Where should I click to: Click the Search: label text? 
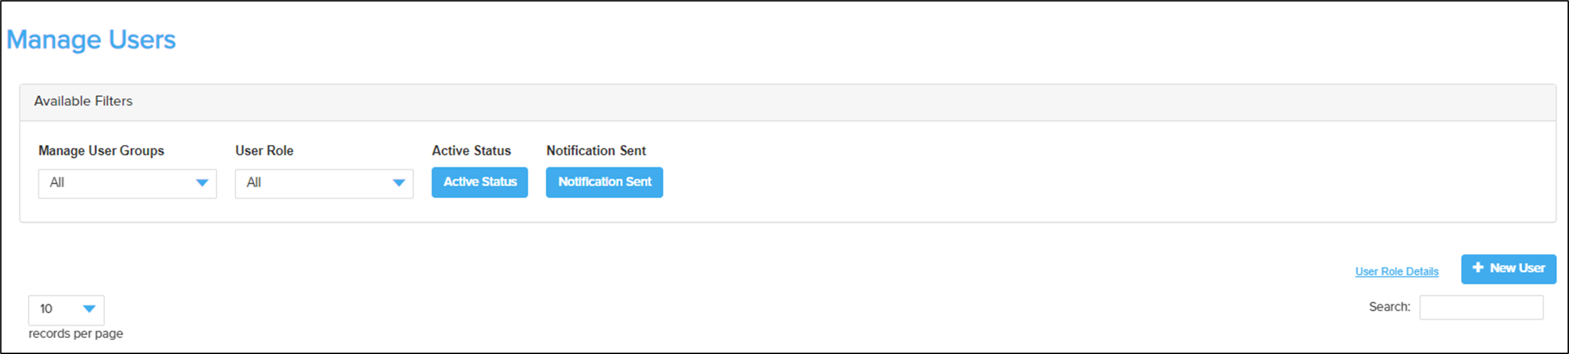pyautogui.click(x=1390, y=307)
